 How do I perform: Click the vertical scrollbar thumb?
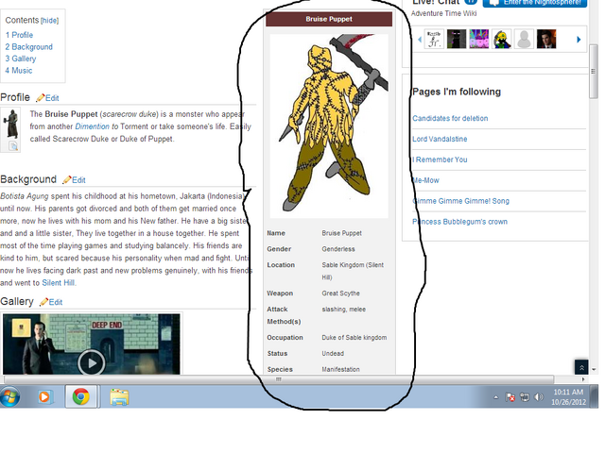[593, 72]
